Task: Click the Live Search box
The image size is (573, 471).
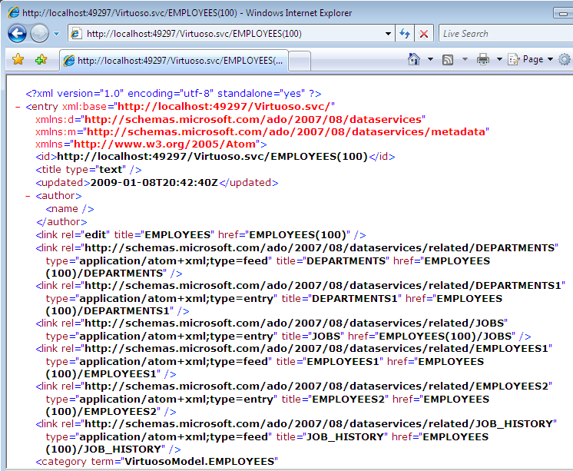Action: click(503, 34)
